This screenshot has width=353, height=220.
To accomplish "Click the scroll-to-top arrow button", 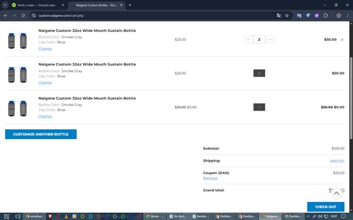I will point(336,193).
